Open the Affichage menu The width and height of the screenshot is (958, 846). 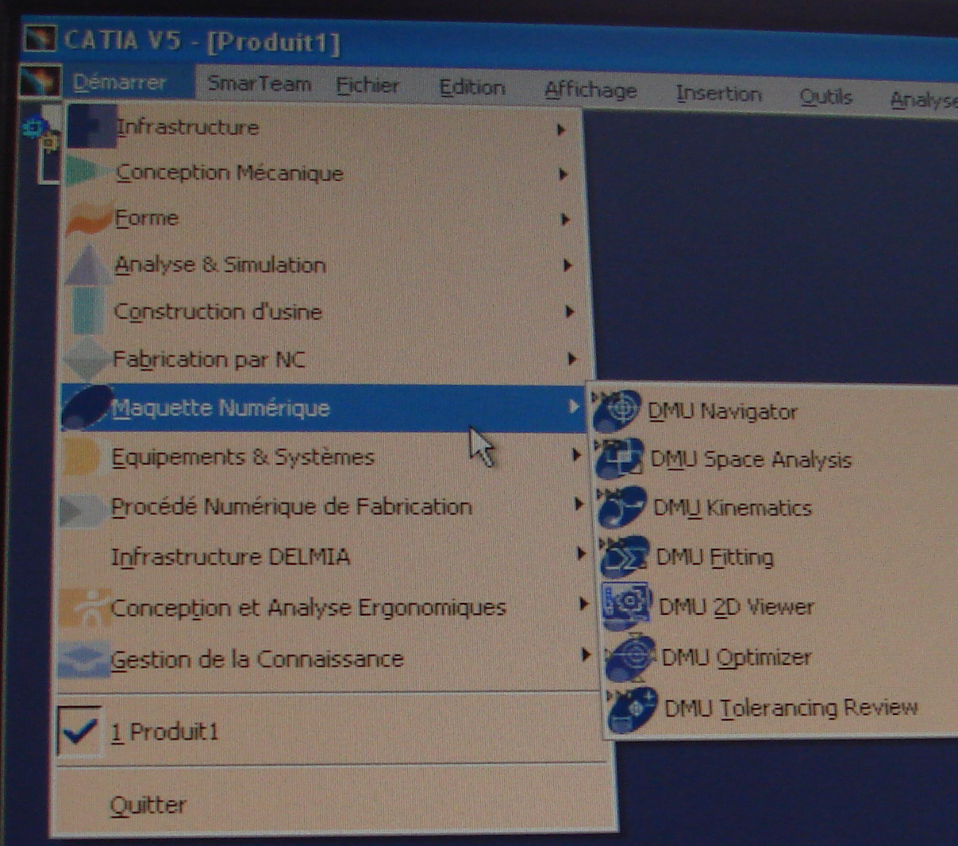pos(591,91)
